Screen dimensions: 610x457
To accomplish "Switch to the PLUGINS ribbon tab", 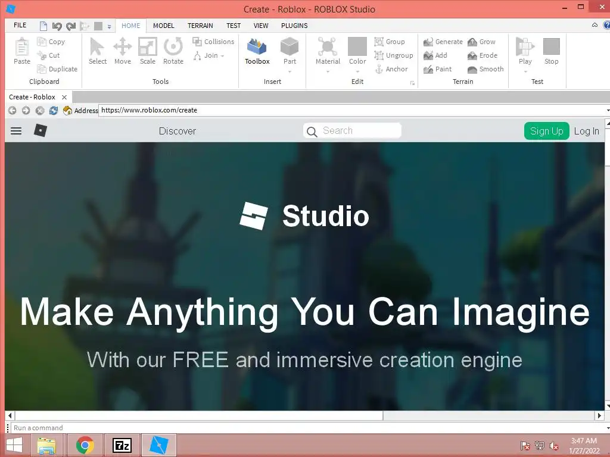I will [x=294, y=26].
